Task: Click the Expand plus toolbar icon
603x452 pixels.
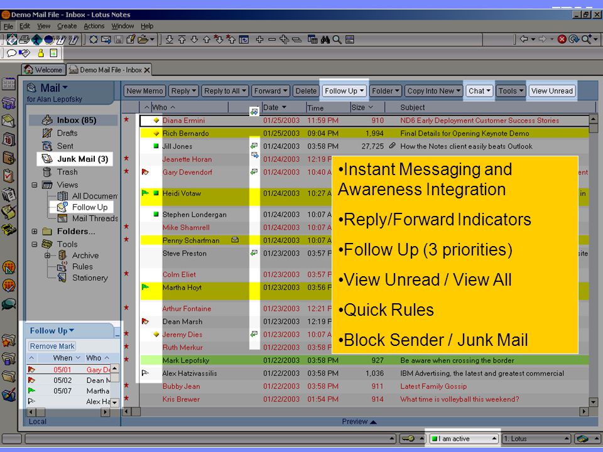Action: point(259,39)
